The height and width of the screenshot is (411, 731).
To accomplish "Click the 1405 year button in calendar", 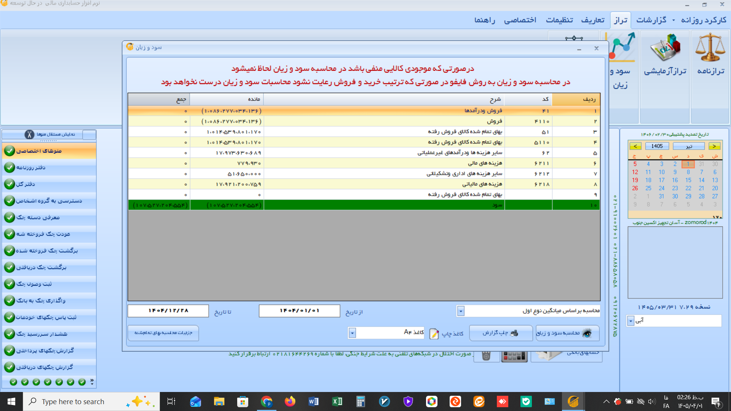I will point(657,146).
